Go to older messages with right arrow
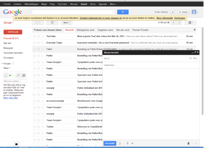The width and height of the screenshot is (204, 148). 179,23
